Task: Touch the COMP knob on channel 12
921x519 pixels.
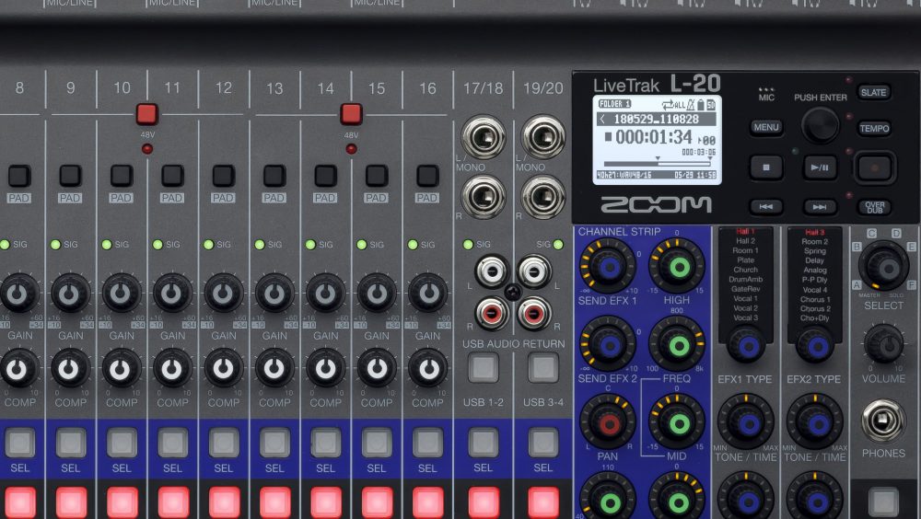Action: pyautogui.click(x=223, y=368)
